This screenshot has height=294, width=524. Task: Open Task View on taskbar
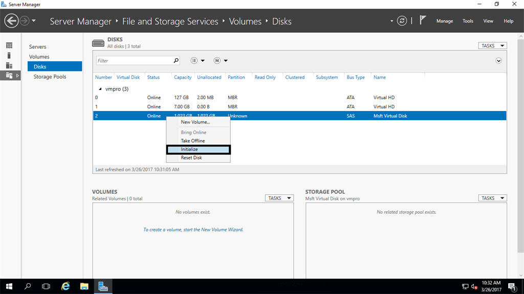coord(46,286)
